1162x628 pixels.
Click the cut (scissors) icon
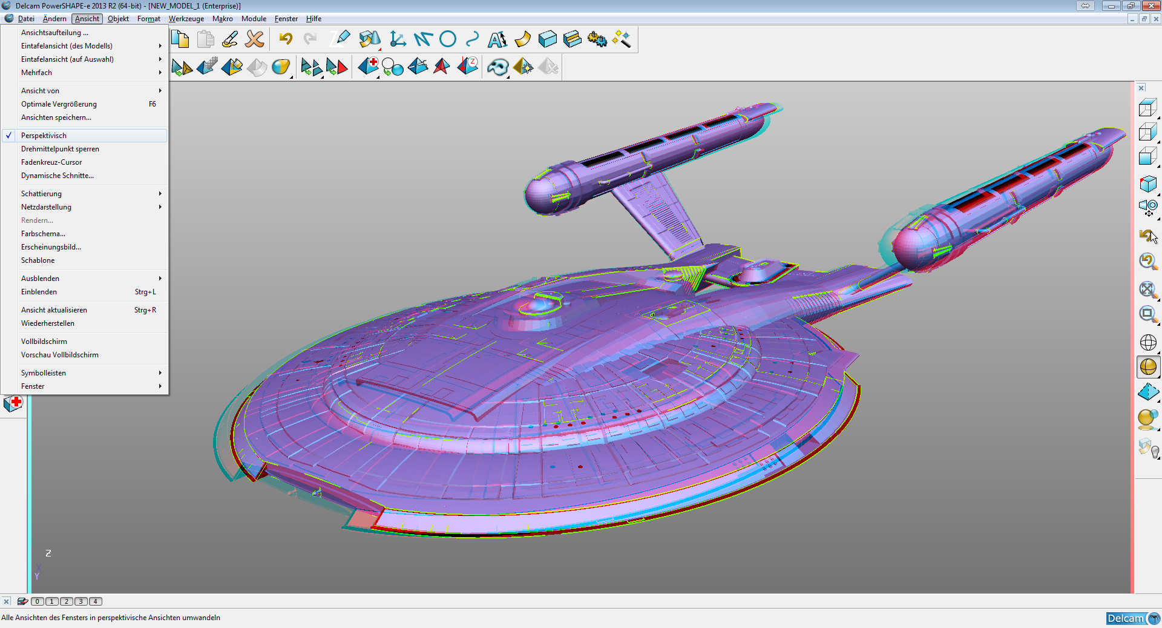255,39
